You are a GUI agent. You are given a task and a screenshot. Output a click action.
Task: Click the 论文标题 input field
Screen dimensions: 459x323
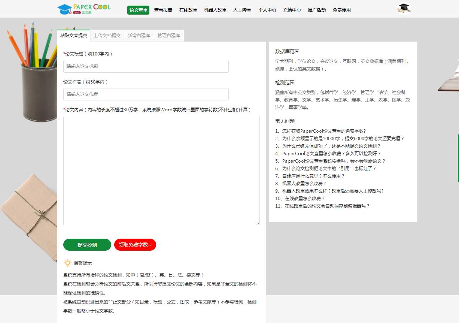point(146,66)
